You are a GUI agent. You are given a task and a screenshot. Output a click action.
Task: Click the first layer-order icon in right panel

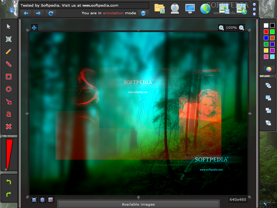point(268,85)
